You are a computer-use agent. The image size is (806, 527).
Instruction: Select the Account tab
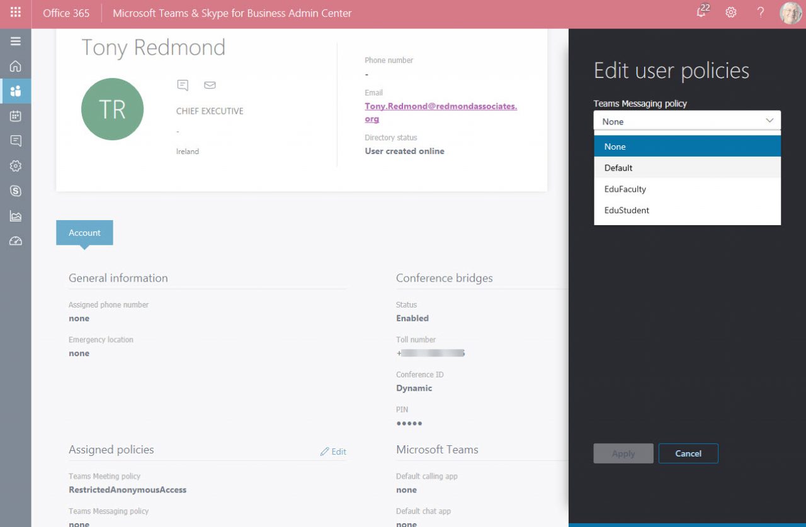pos(84,233)
